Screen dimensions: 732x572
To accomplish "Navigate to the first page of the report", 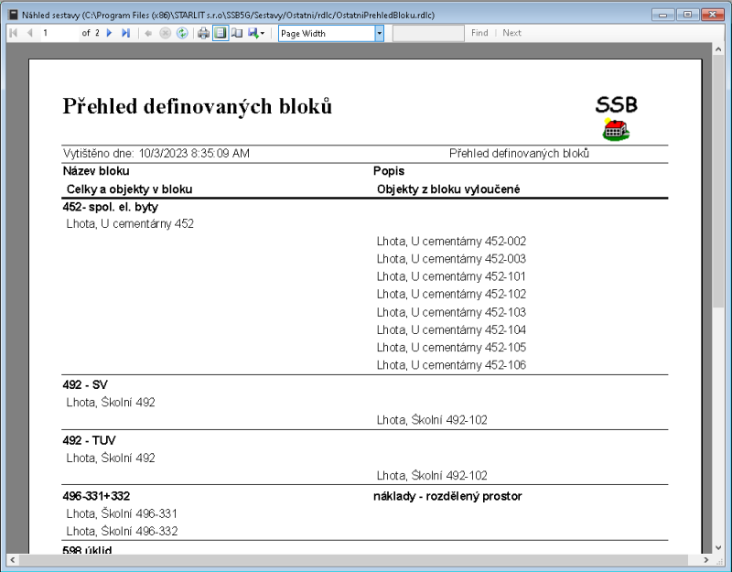I will click(x=13, y=33).
